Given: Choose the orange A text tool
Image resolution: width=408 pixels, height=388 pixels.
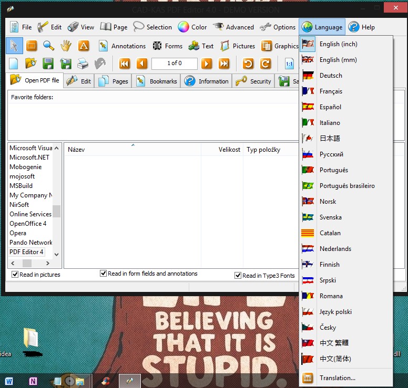Looking at the screenshot, I should coord(84,46).
